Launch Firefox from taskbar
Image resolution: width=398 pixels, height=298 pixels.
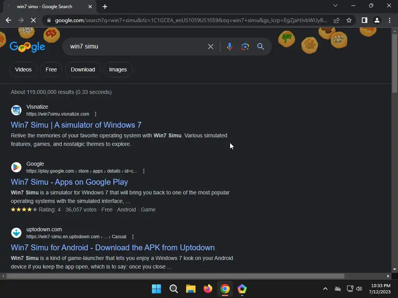point(208,289)
